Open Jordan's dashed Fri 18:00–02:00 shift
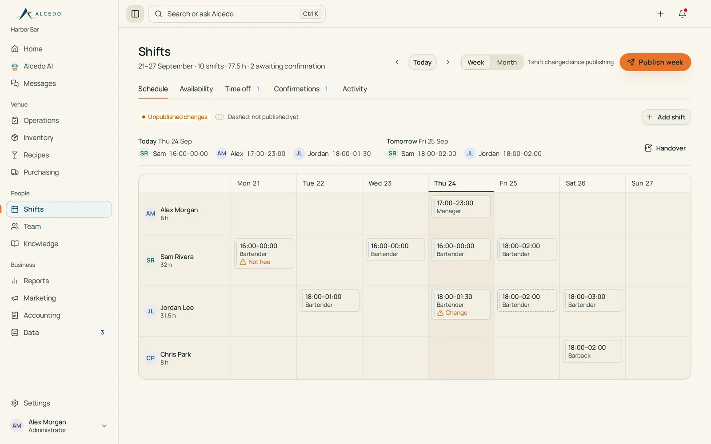 (x=527, y=301)
